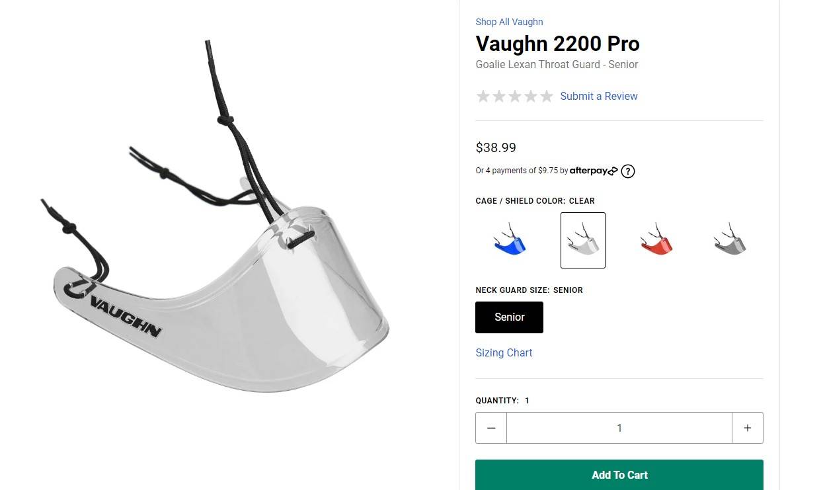Choose the clear throat guard color

pos(583,240)
